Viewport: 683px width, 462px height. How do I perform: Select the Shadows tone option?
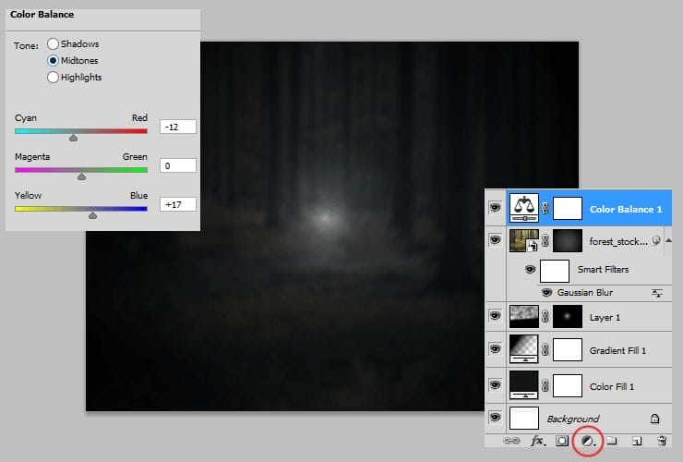pyautogui.click(x=53, y=44)
